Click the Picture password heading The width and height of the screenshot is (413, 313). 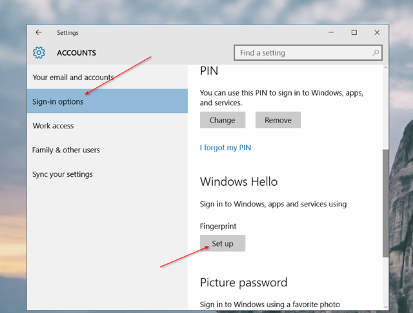[x=244, y=283]
